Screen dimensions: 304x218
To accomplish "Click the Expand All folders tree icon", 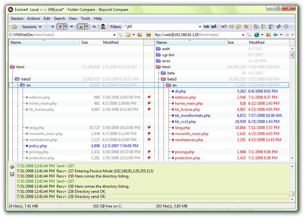I will [256, 27].
